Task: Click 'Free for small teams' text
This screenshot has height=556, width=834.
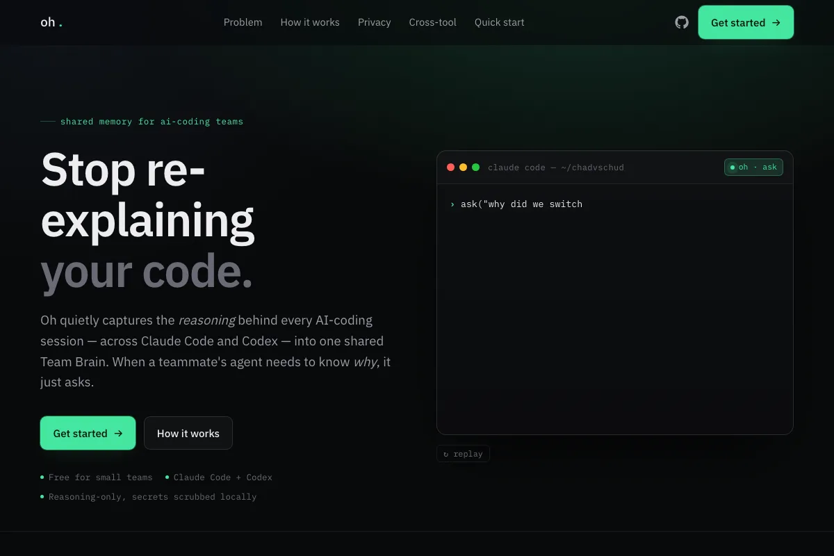Action: [x=100, y=477]
